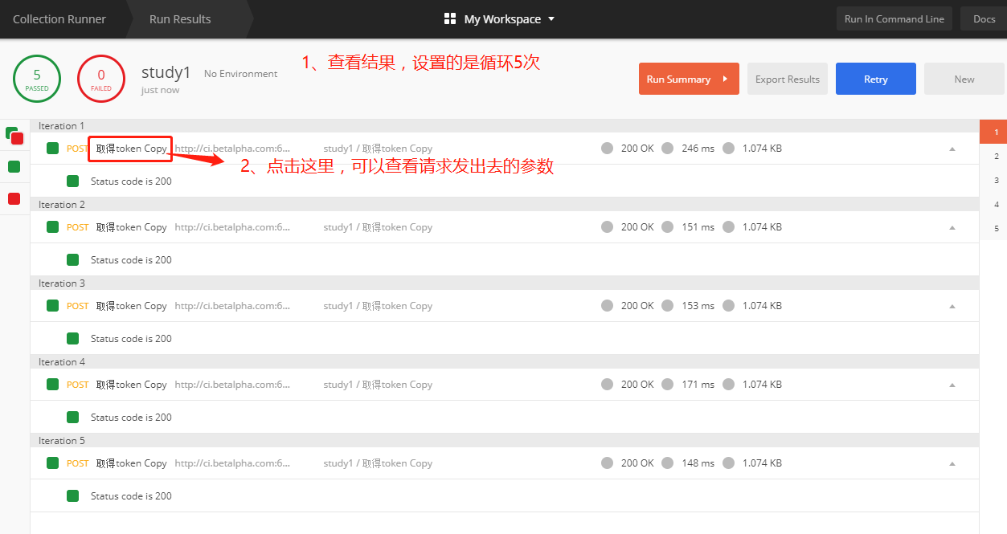
Task: Jump to iteration 3 using the right-side pager
Action: [995, 182]
